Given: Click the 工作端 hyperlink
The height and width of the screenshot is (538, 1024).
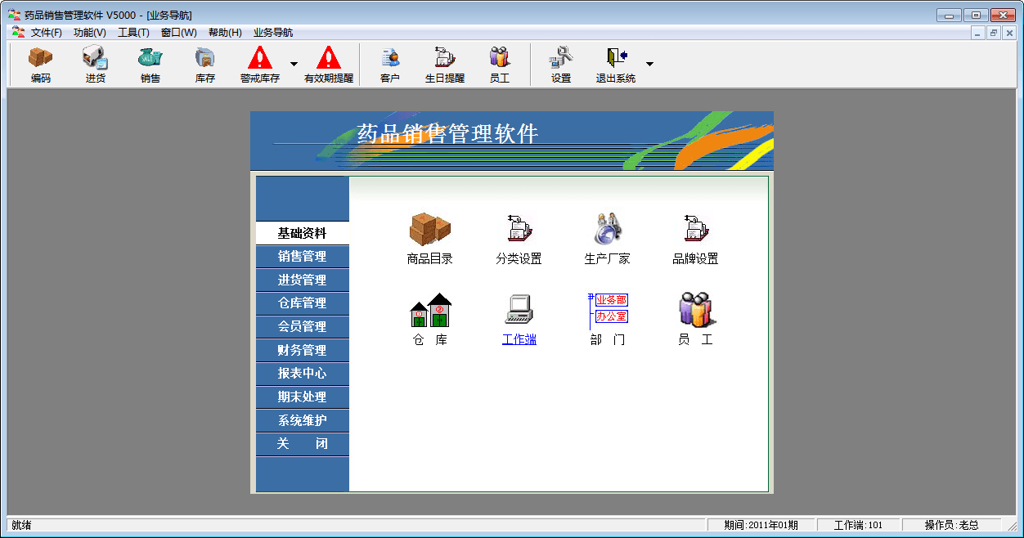Looking at the screenshot, I should pos(519,339).
